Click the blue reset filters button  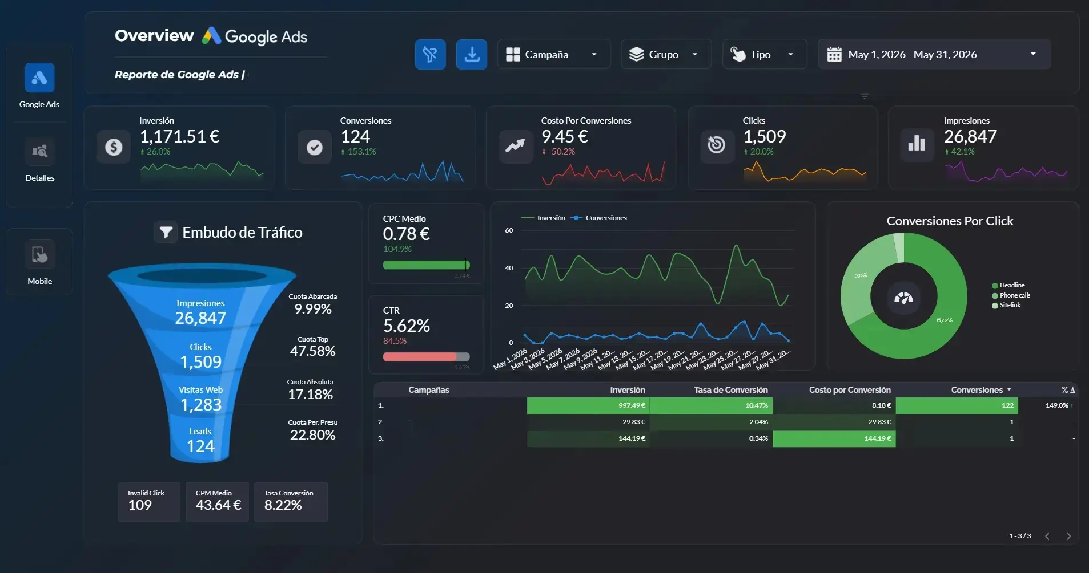[430, 54]
